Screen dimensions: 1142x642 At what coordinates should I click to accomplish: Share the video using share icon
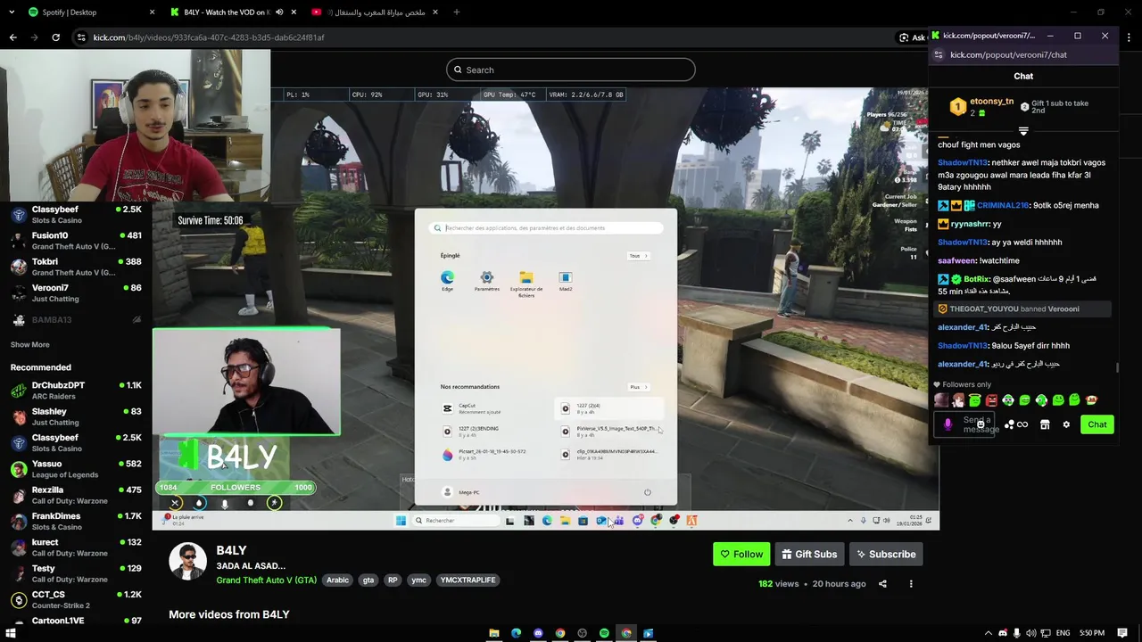pos(882,584)
